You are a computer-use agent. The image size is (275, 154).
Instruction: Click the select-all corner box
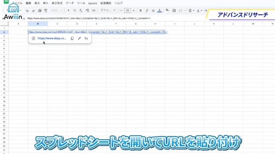[x=4, y=24]
